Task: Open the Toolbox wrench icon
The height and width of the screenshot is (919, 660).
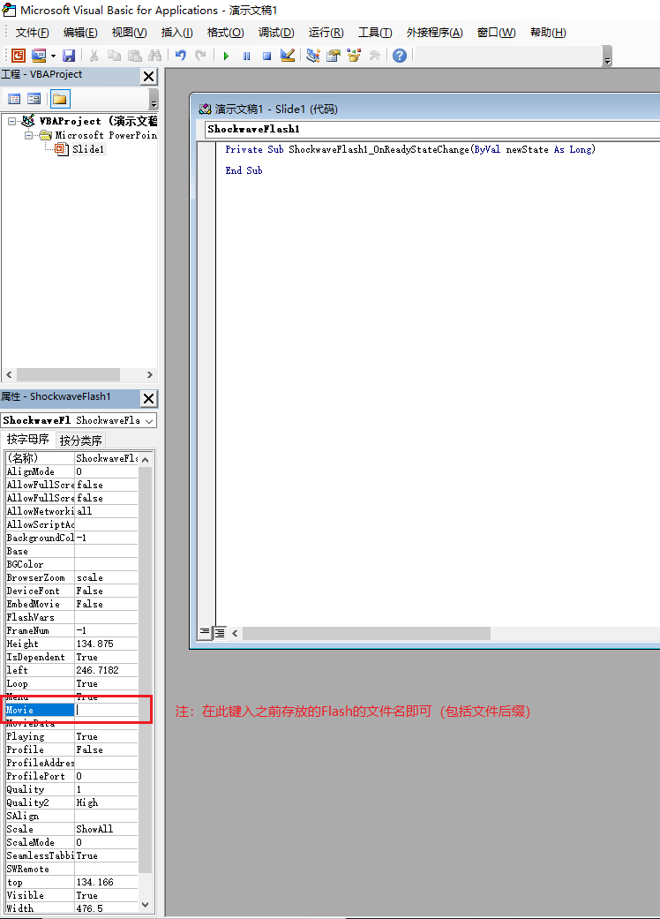Action: point(374,56)
